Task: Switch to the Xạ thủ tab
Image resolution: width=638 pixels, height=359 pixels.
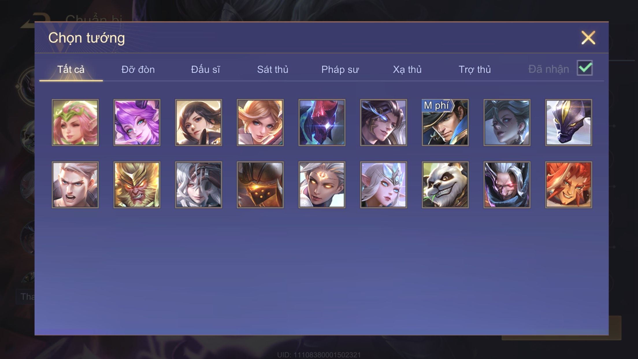Action: 407,69
